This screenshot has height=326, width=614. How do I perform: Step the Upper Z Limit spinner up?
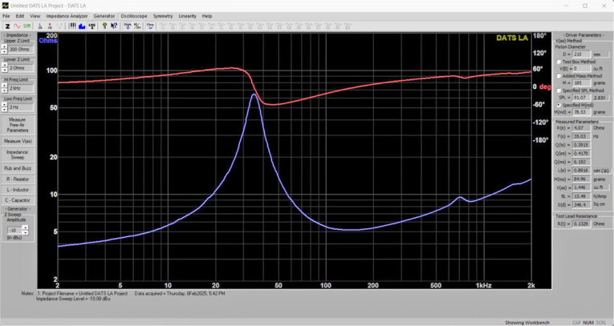tap(4, 46)
